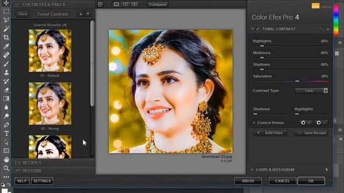Select the 01 - Default preset thumbnail

[50, 50]
